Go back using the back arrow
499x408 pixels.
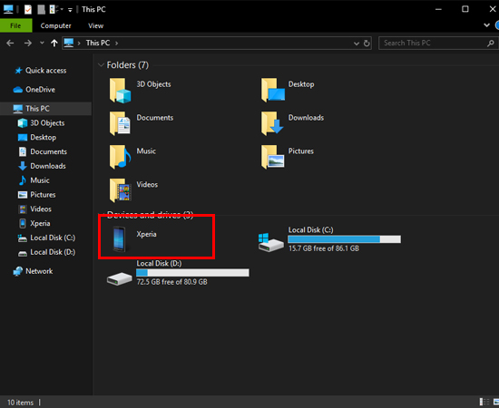10,43
